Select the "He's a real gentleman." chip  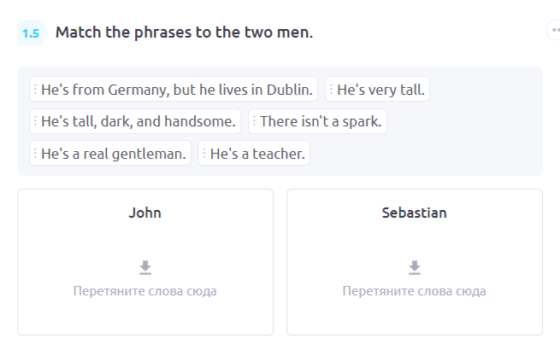coord(114,154)
